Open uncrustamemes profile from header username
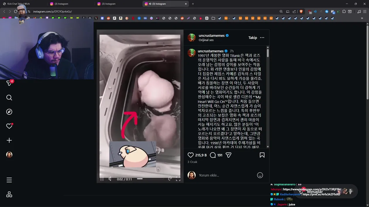 coord(212,36)
